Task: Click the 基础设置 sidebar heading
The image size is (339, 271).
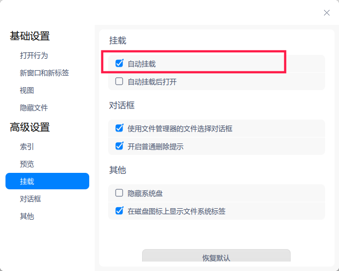Action: coord(30,36)
